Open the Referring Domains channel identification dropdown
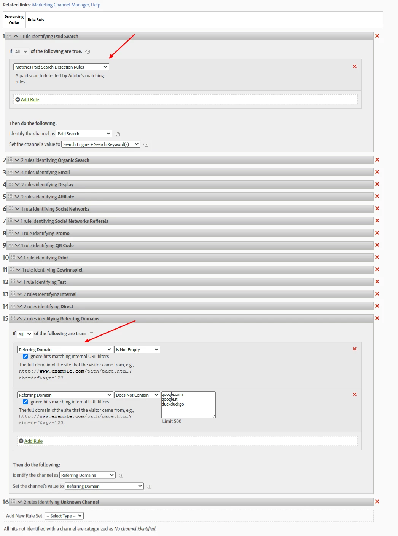The width and height of the screenshot is (398, 536). [x=88, y=475]
